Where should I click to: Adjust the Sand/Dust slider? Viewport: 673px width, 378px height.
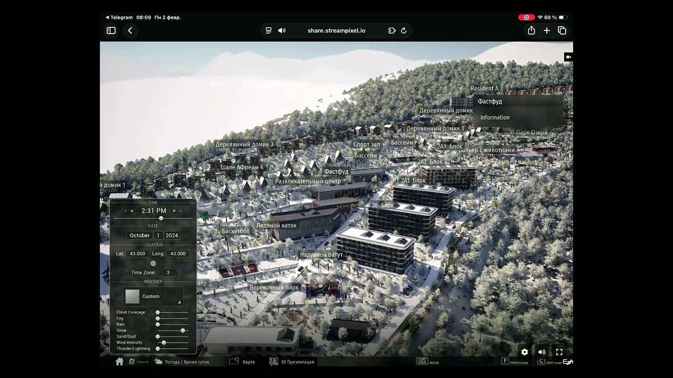coord(173,337)
